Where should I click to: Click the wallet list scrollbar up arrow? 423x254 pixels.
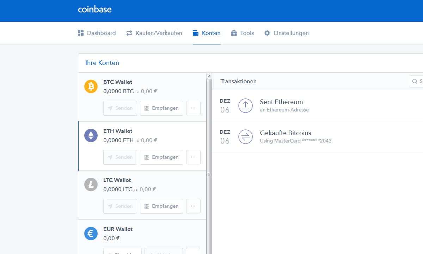tap(209, 76)
